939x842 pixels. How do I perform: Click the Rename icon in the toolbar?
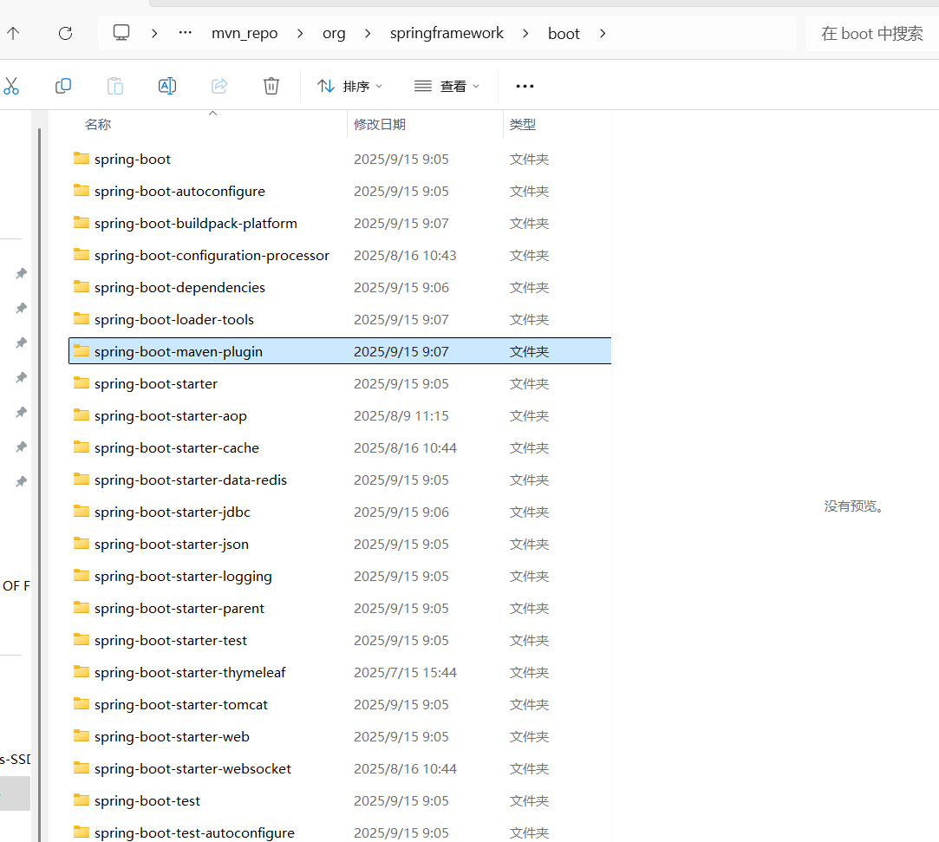(166, 86)
